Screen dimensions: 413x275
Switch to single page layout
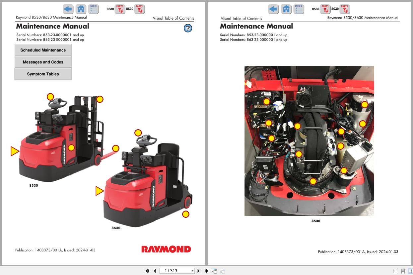(x=395, y=271)
